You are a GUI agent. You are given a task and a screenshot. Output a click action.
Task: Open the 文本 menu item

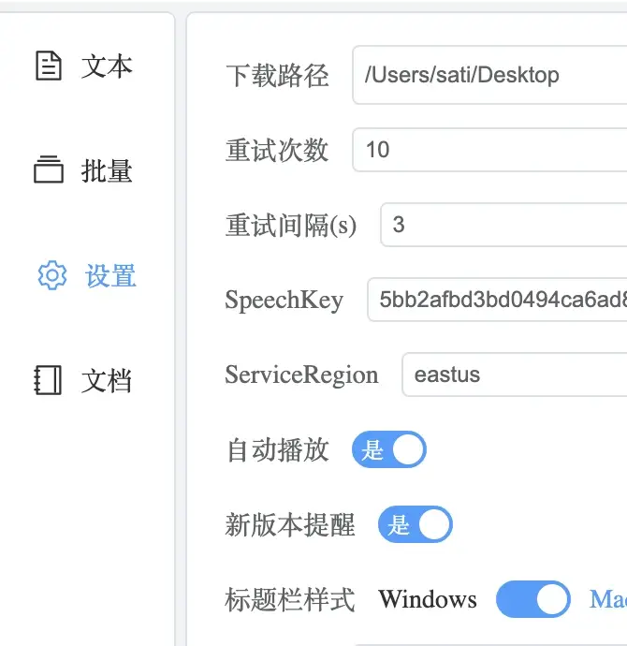point(84,66)
